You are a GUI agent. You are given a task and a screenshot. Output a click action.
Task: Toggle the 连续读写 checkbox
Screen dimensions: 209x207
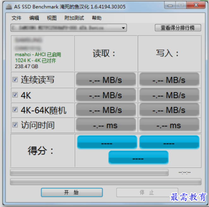click(15, 80)
